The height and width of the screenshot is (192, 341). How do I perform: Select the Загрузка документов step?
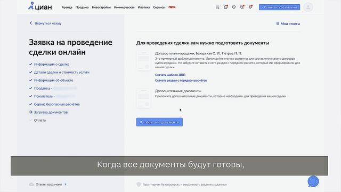coord(51,113)
